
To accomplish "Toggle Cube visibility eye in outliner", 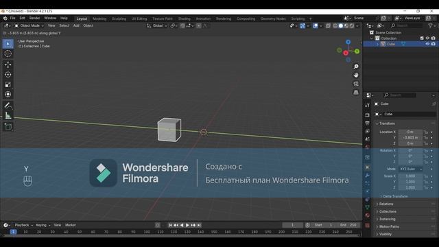I will pyautogui.click(x=427, y=44).
